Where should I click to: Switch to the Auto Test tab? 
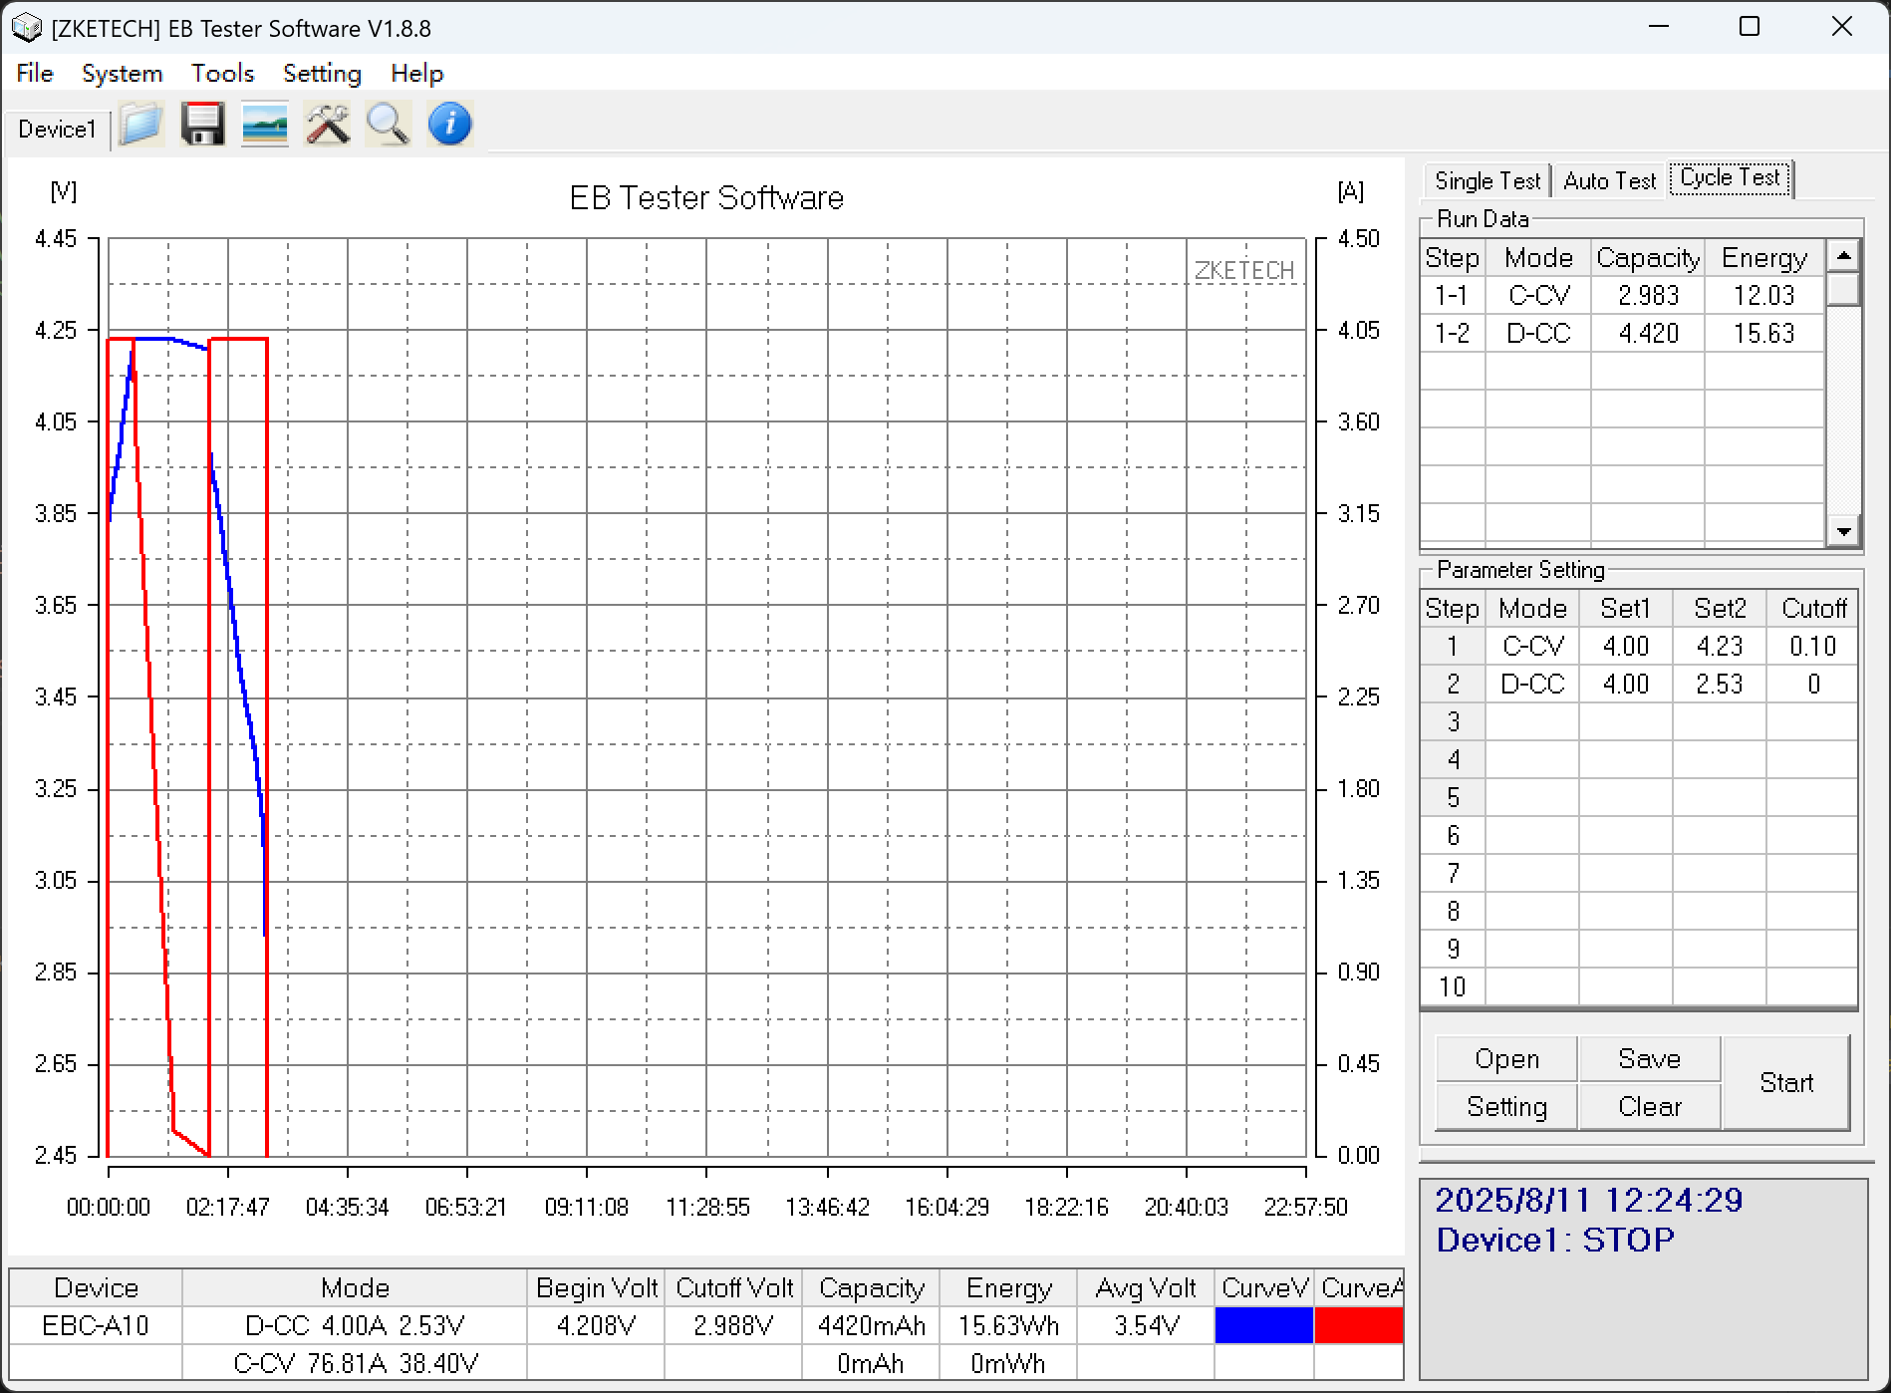[1609, 181]
